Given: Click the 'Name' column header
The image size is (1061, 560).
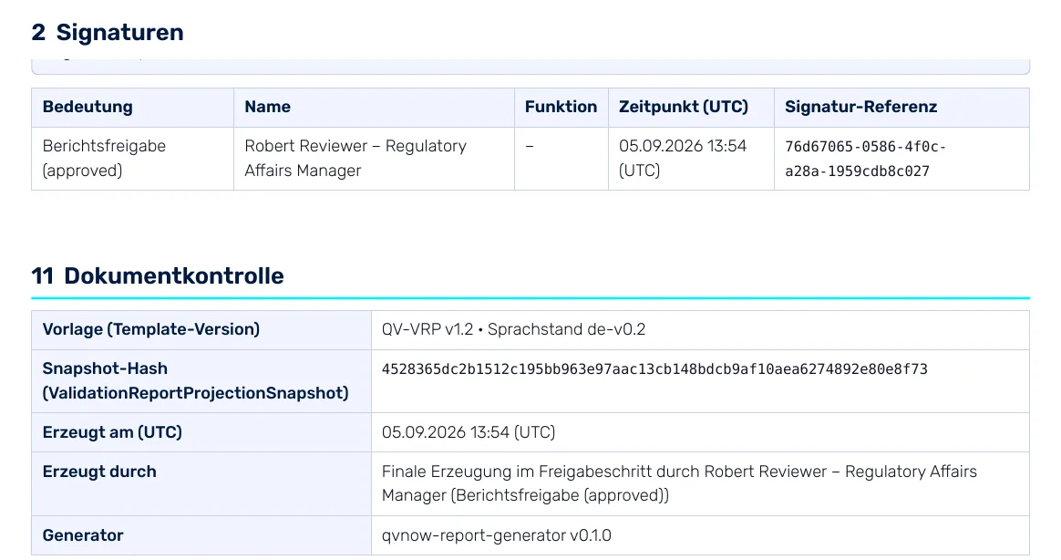Looking at the screenshot, I should pos(267,107).
